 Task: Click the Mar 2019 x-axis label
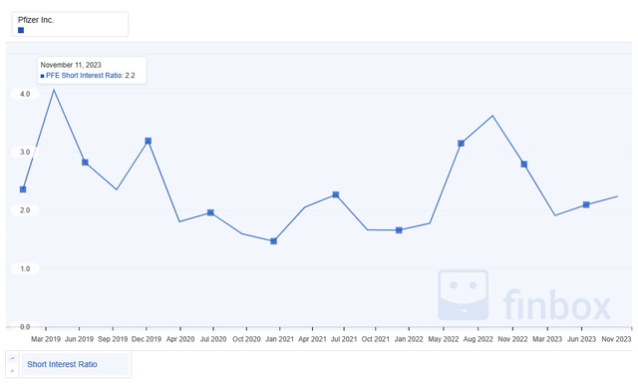[46, 339]
